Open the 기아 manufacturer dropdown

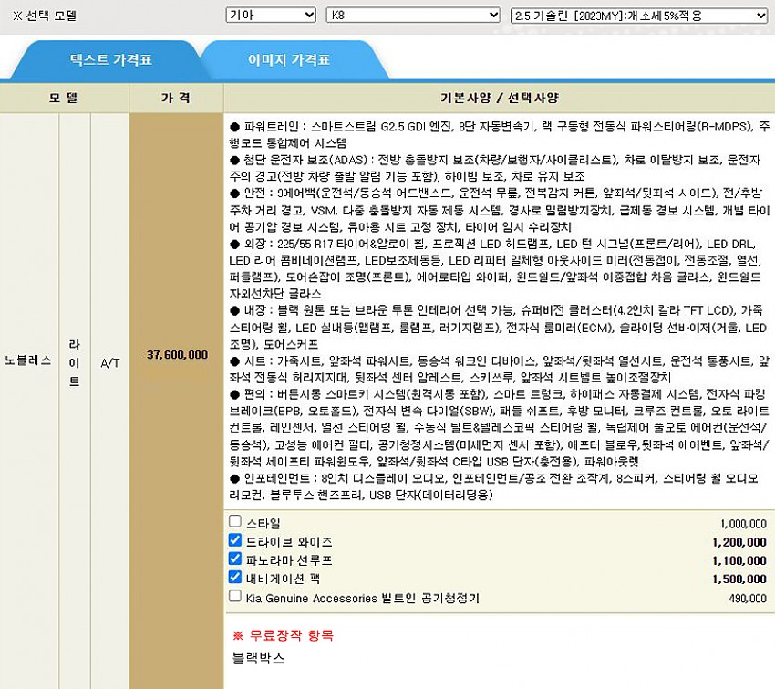coord(270,16)
